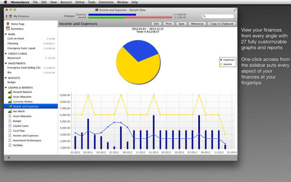Open the Tools menu
Image resolution: width=291 pixels, height=182 pixels.
click(92, 2)
